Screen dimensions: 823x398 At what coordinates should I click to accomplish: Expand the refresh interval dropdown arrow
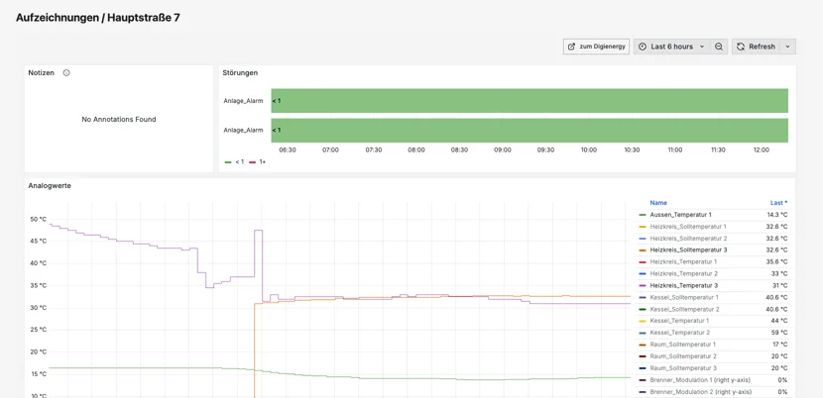788,47
